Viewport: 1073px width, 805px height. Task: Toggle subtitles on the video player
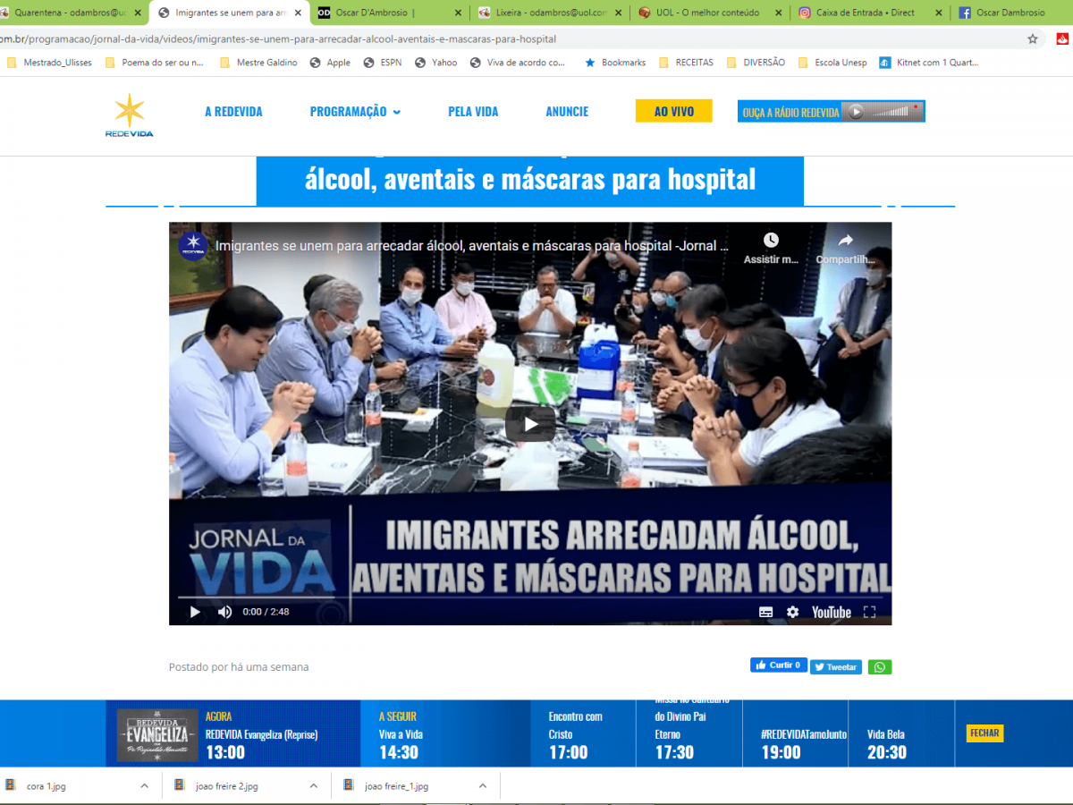(x=766, y=612)
